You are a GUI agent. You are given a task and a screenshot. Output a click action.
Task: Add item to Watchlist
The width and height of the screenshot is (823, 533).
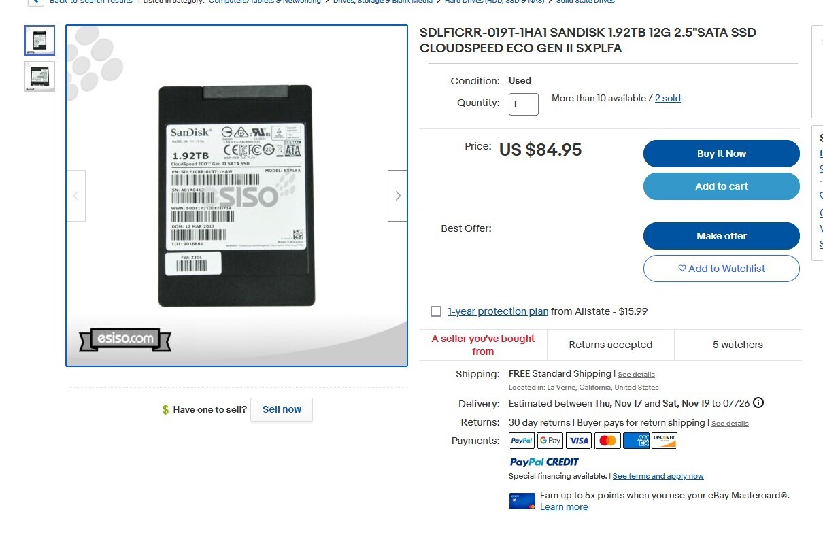click(722, 269)
